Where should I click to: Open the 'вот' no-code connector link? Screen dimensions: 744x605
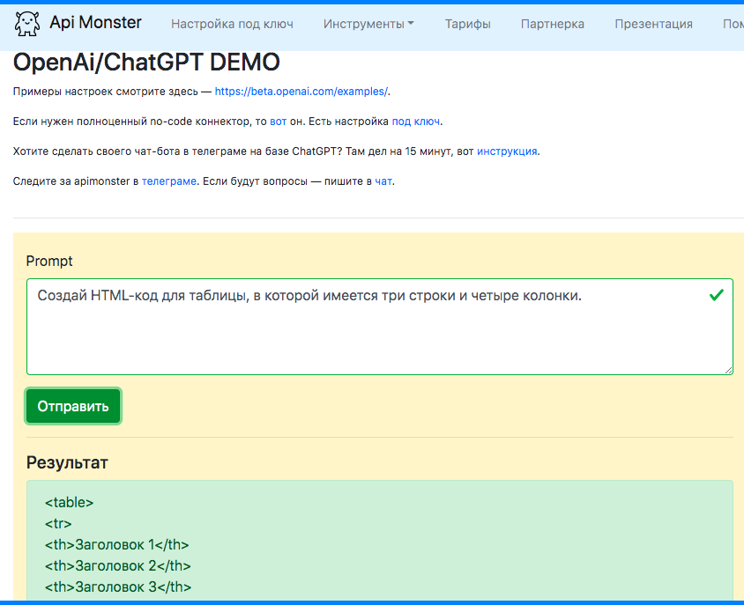(278, 122)
